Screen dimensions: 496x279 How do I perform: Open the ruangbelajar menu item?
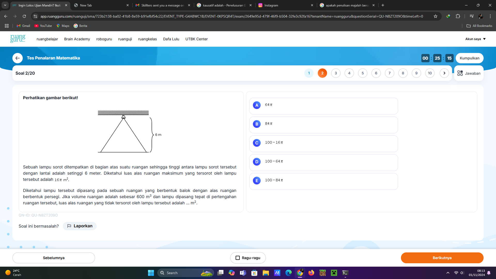click(47, 39)
